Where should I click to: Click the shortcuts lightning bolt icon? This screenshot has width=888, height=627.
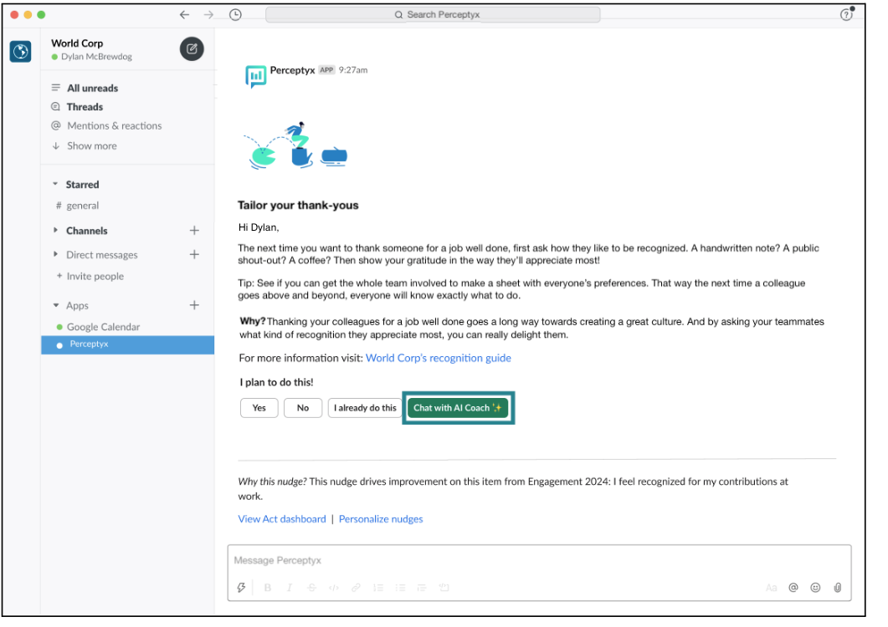pyautogui.click(x=241, y=588)
